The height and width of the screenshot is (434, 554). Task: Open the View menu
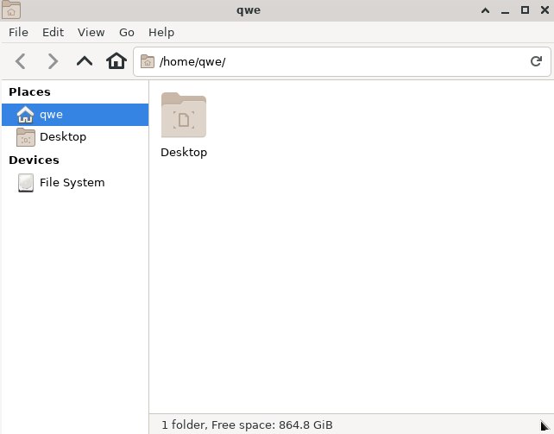pos(91,33)
